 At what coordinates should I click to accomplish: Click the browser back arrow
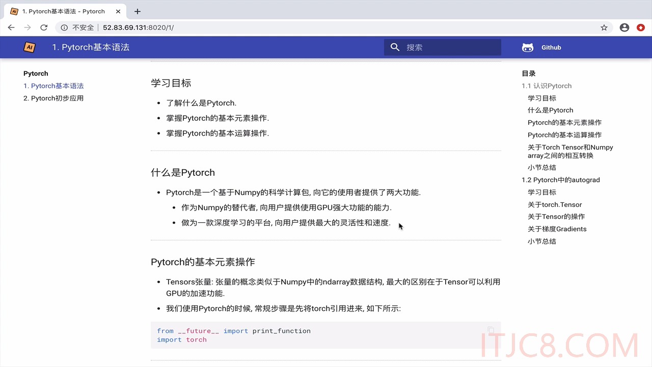click(x=11, y=28)
